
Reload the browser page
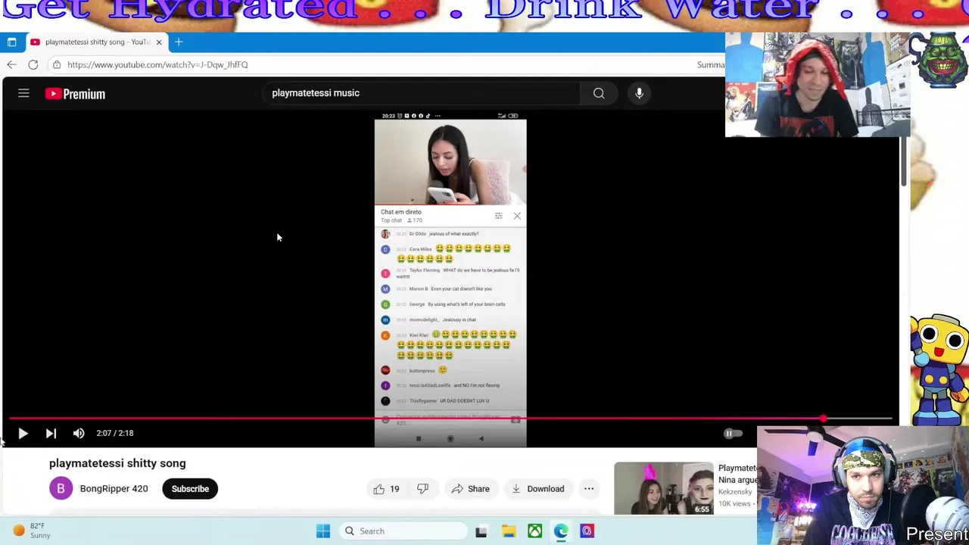tap(33, 64)
